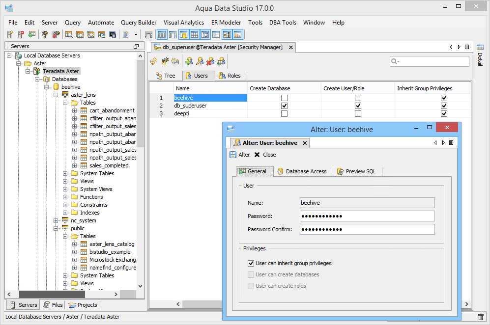Collapse the Local Database Servers node
The width and height of the screenshot is (490, 325).
pos(9,55)
